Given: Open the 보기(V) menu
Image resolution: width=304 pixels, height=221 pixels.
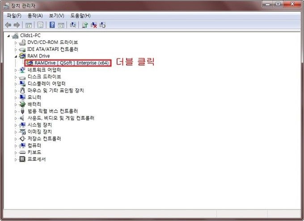Looking at the screenshot, I should [x=56, y=16].
